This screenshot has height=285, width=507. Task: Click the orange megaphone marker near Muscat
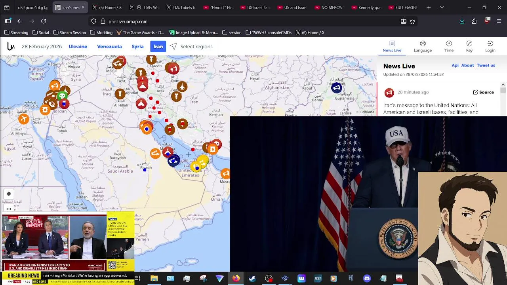tap(225, 173)
